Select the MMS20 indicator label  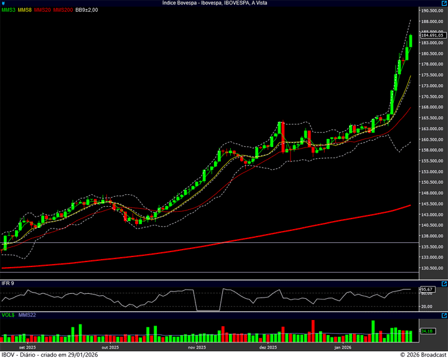pyautogui.click(x=43, y=10)
